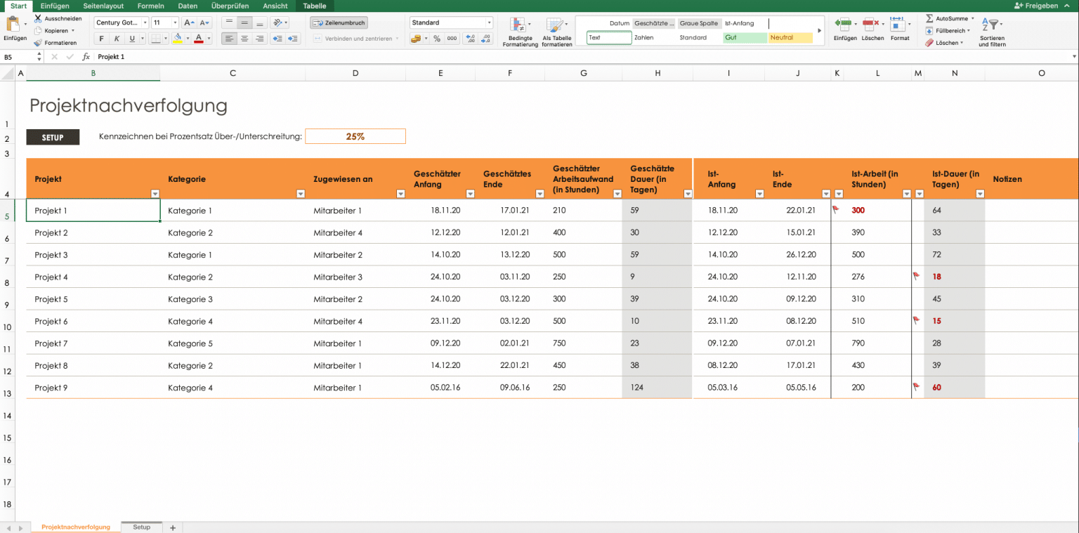This screenshot has height=533, width=1079.
Task: Click the Formatieren format painter brush
Action: [38, 43]
